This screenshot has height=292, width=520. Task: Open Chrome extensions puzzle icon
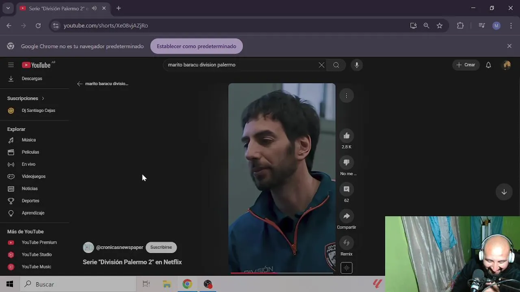pos(460,26)
